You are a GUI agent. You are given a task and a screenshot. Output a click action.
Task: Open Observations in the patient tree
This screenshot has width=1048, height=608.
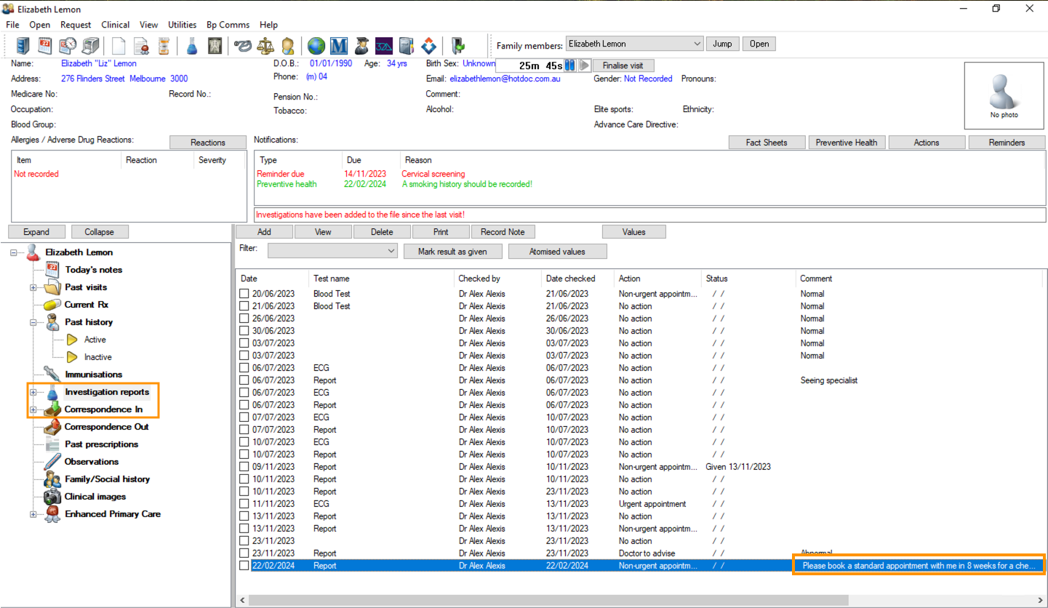coord(91,462)
